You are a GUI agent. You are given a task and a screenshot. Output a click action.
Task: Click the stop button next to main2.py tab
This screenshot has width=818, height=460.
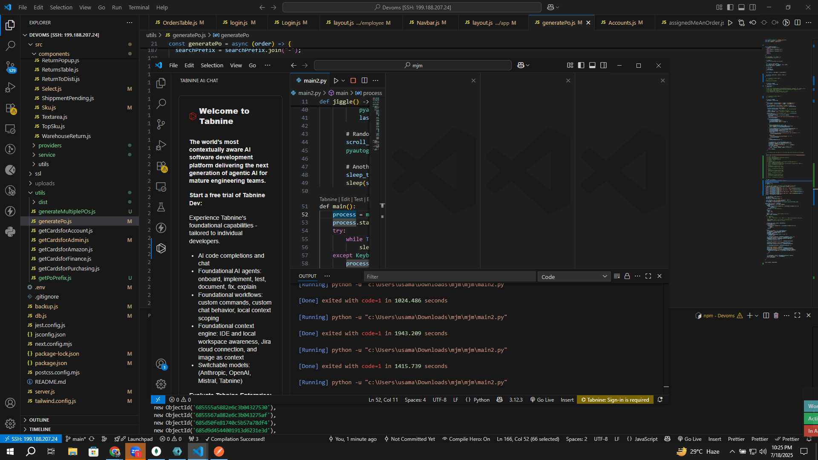tap(353, 80)
